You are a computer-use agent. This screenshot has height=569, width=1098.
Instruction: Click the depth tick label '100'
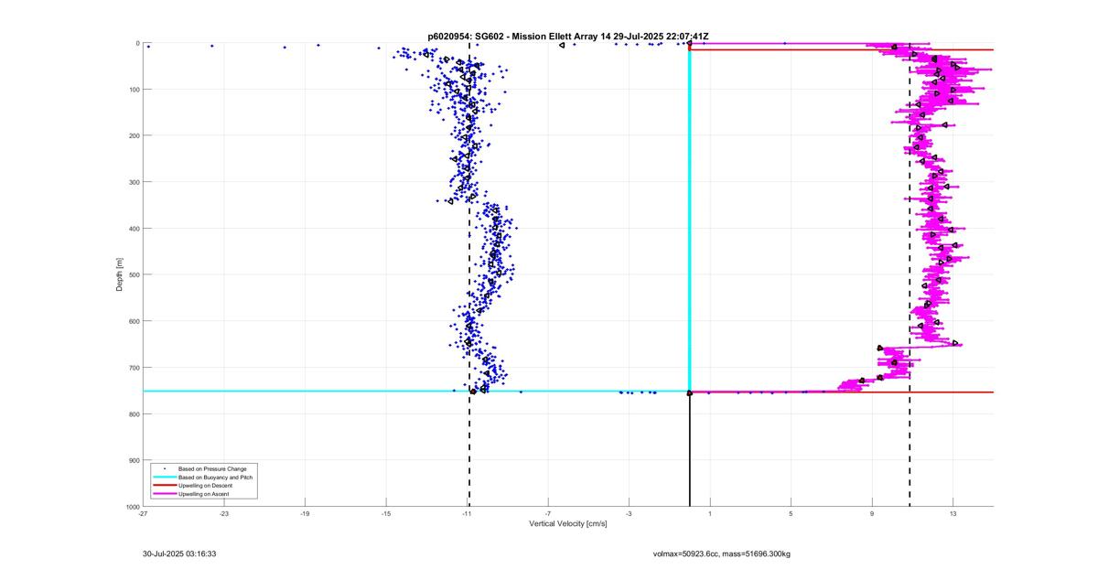pos(133,90)
